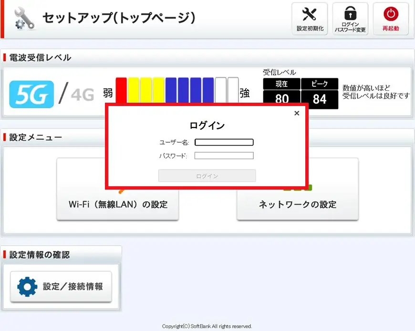Click the blue gear icon on 設定／接続情報
415x331 pixels.
pos(27,287)
